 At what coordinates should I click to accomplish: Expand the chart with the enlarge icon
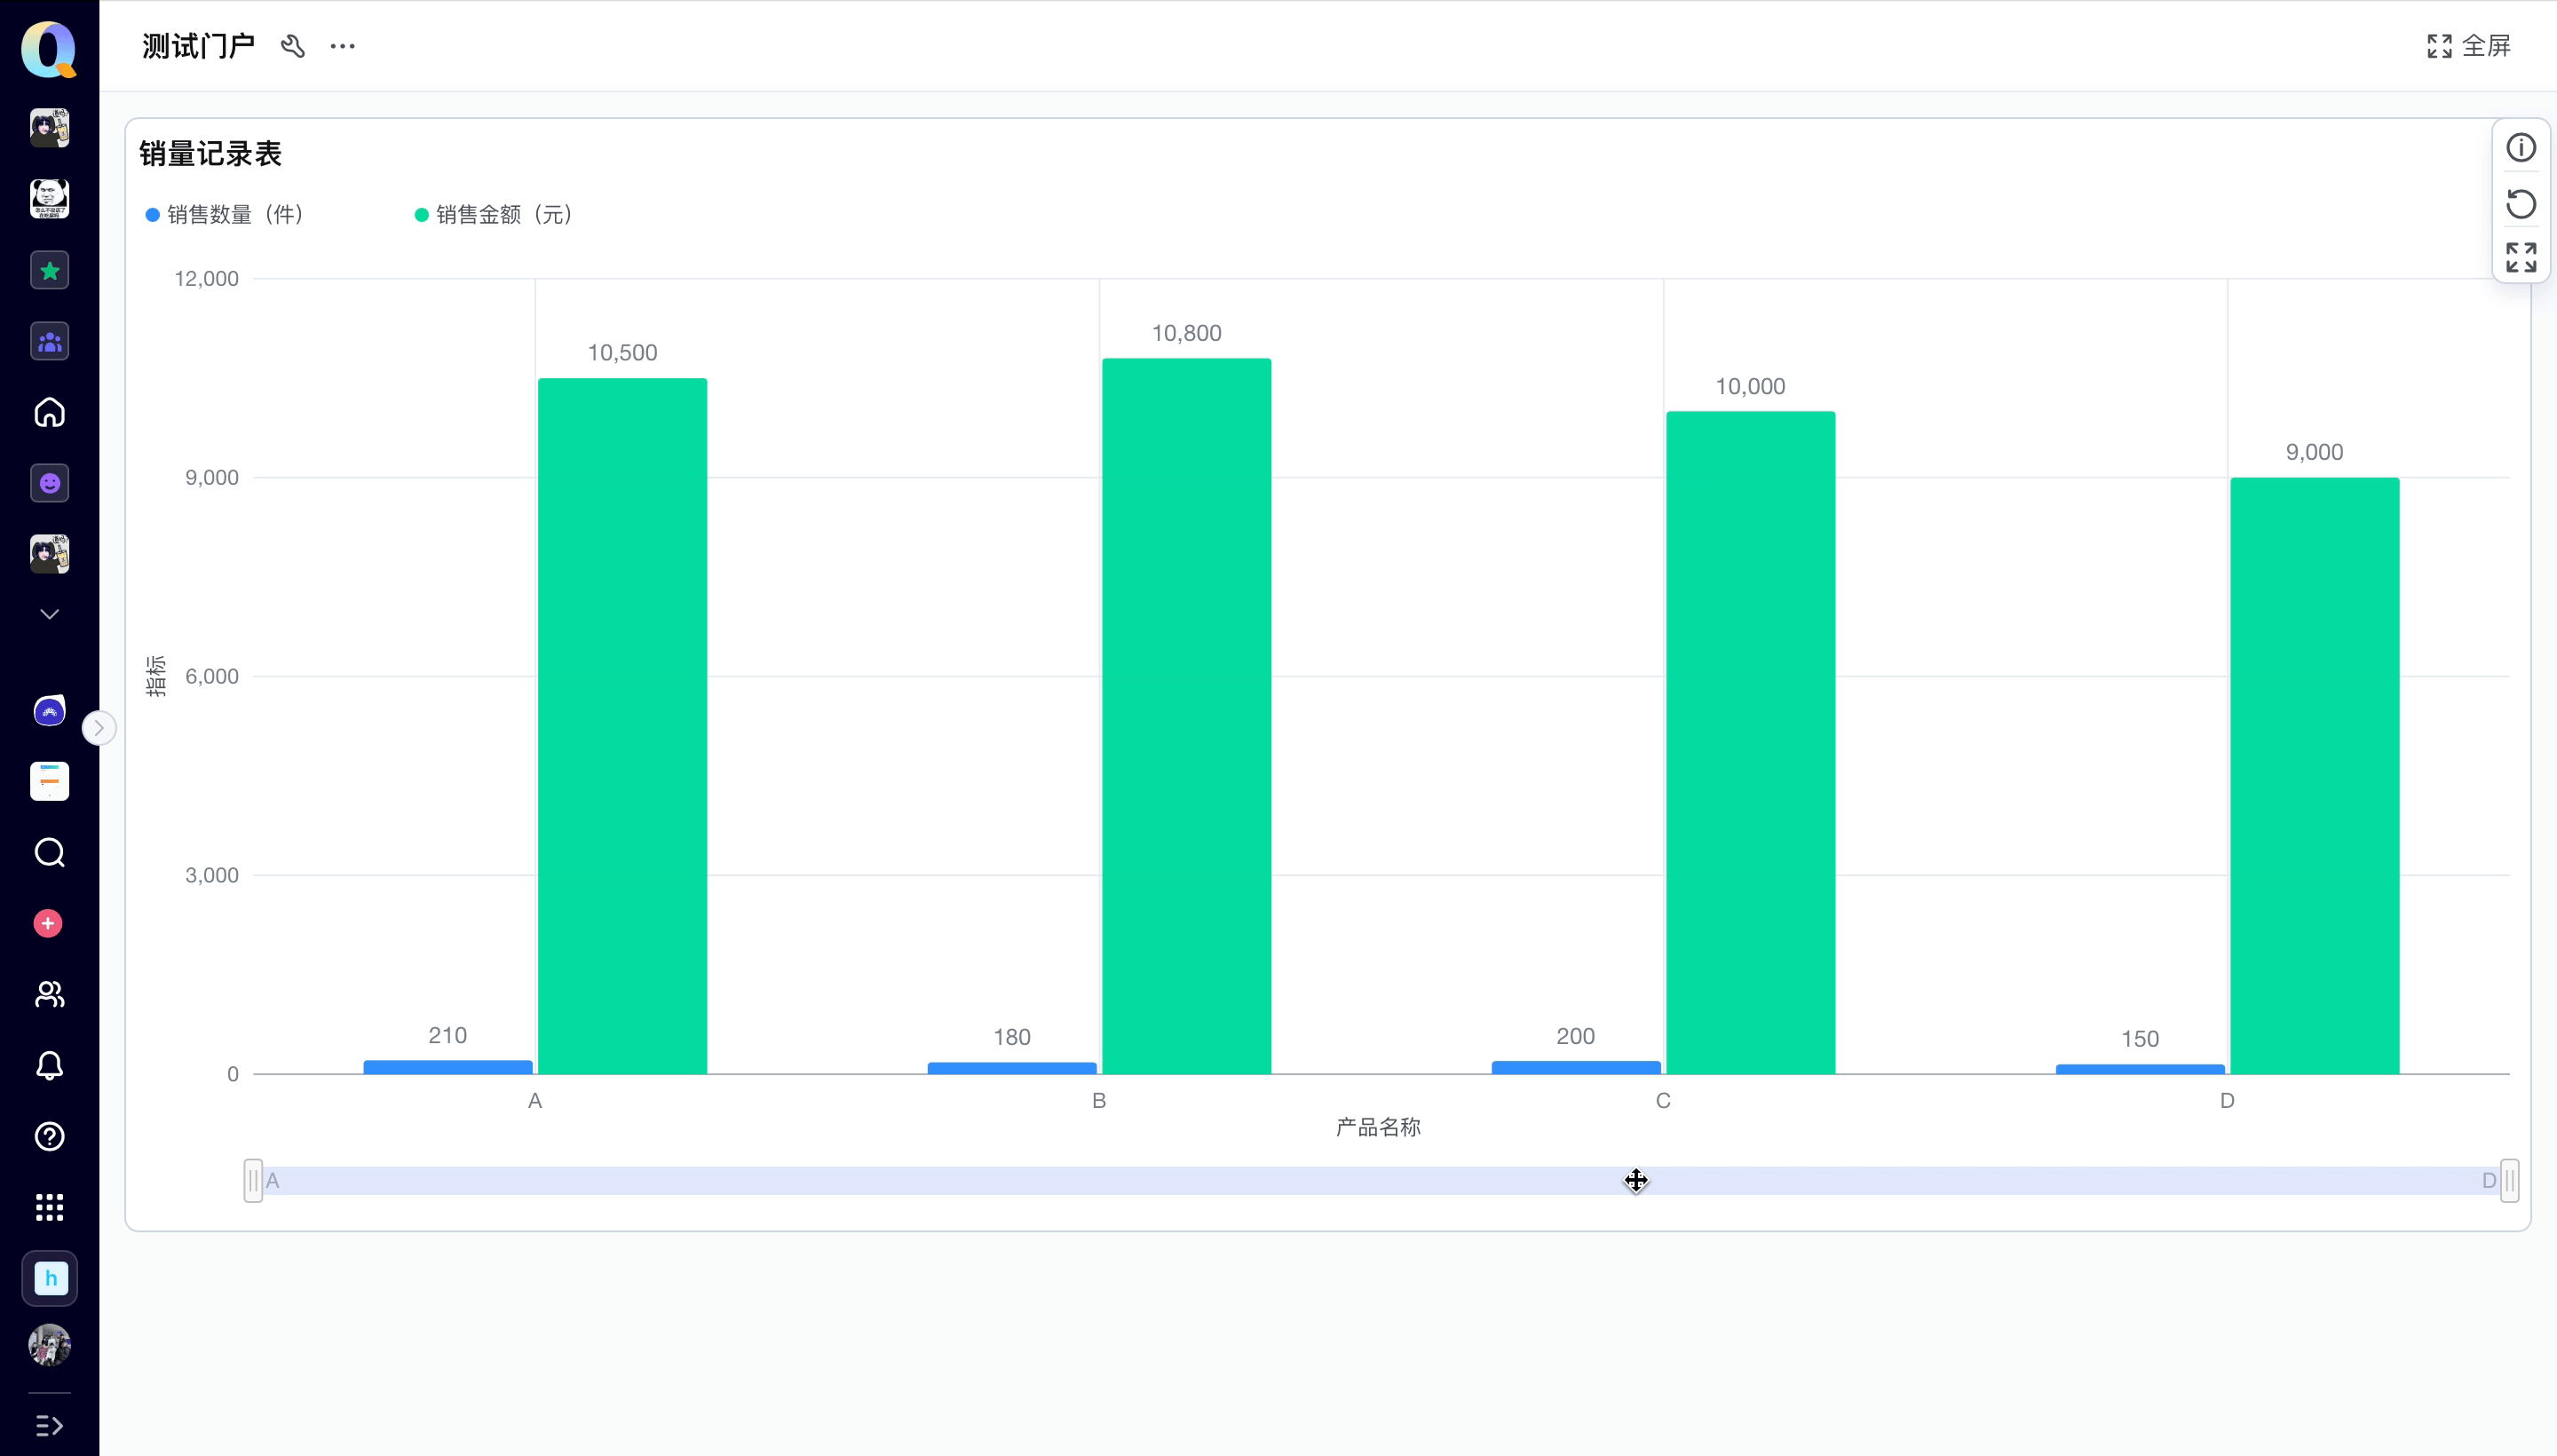tap(2521, 257)
